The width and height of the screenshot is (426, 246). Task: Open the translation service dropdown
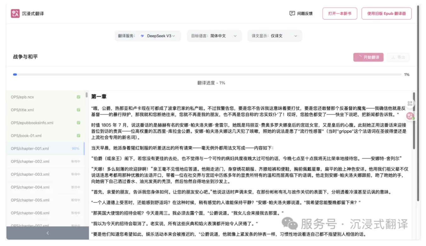click(x=148, y=36)
